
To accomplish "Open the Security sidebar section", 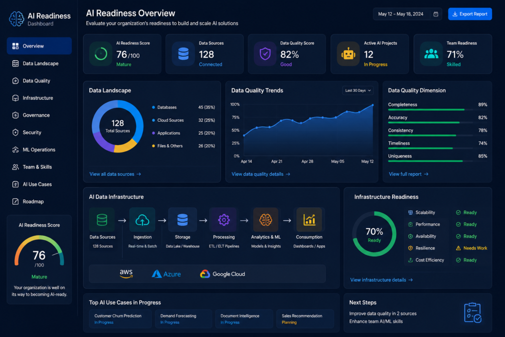I will 39,132.
